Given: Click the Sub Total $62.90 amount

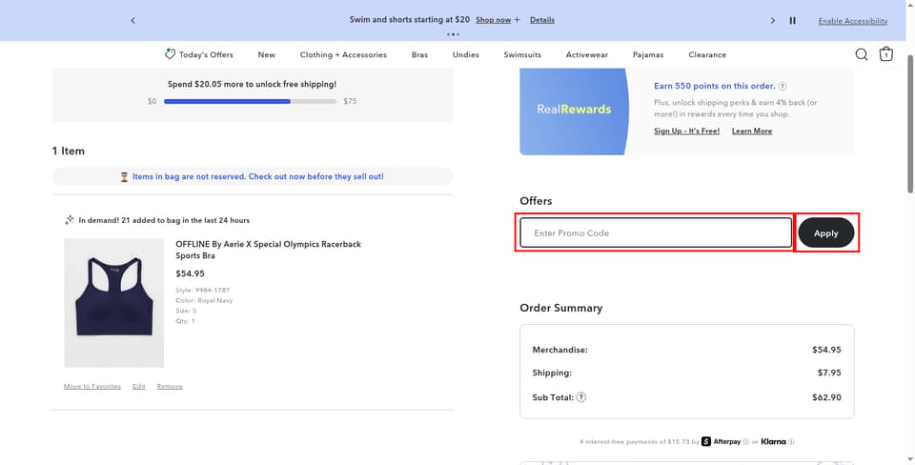Looking at the screenshot, I should (827, 397).
